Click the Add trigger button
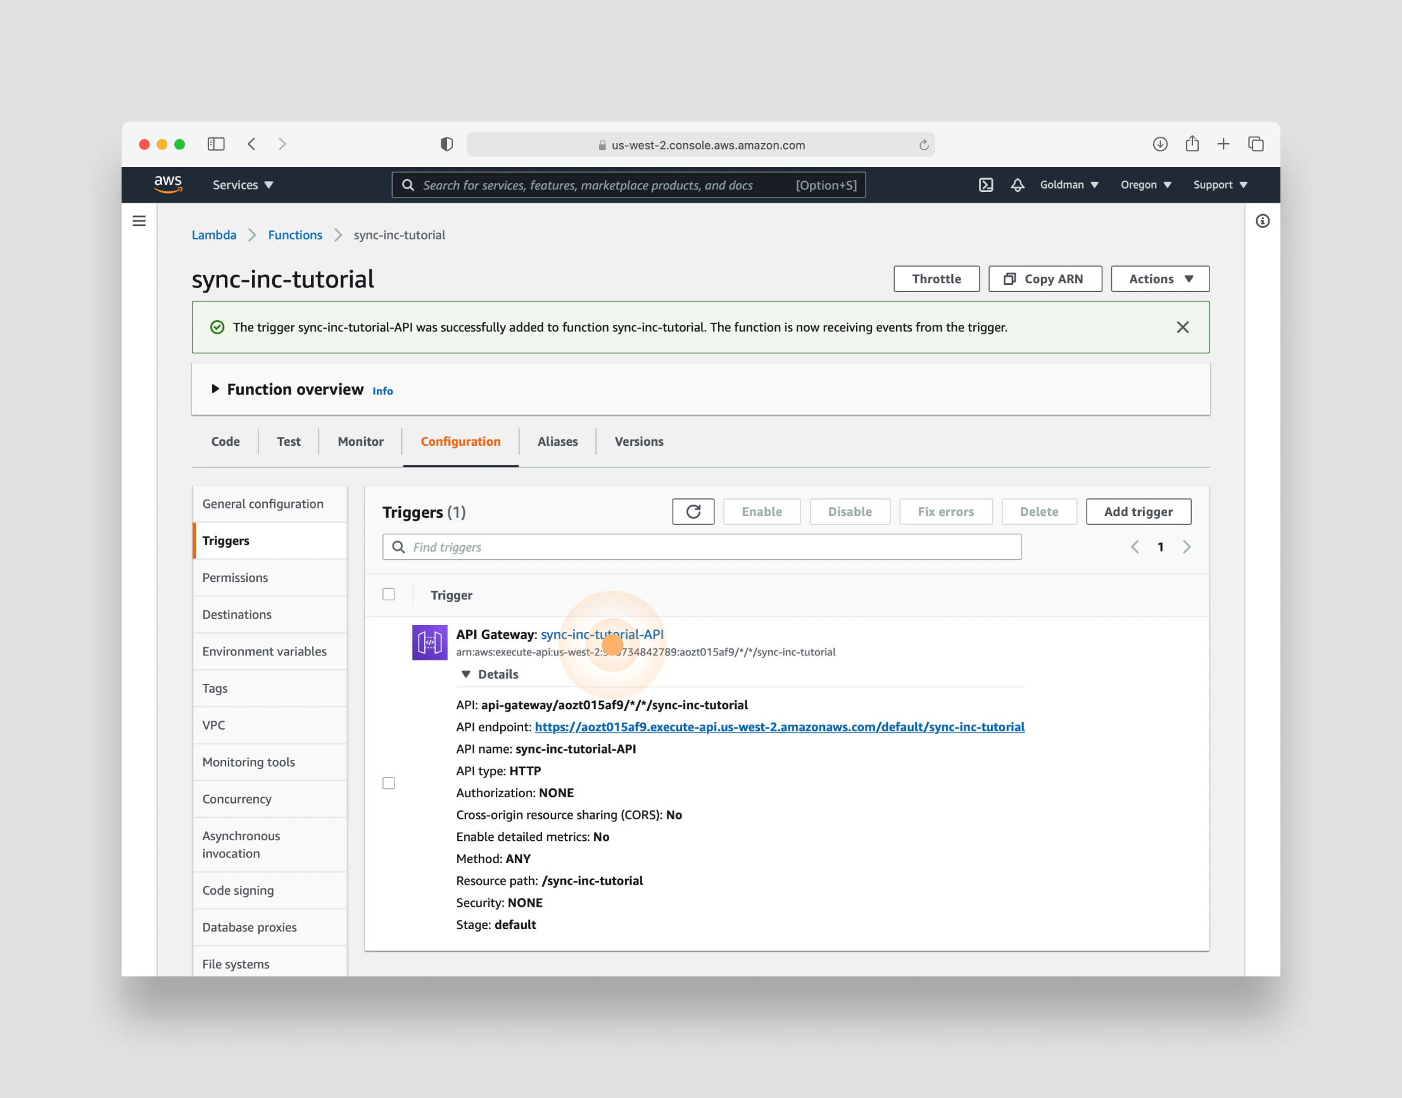Viewport: 1402px width, 1098px height. click(1138, 512)
